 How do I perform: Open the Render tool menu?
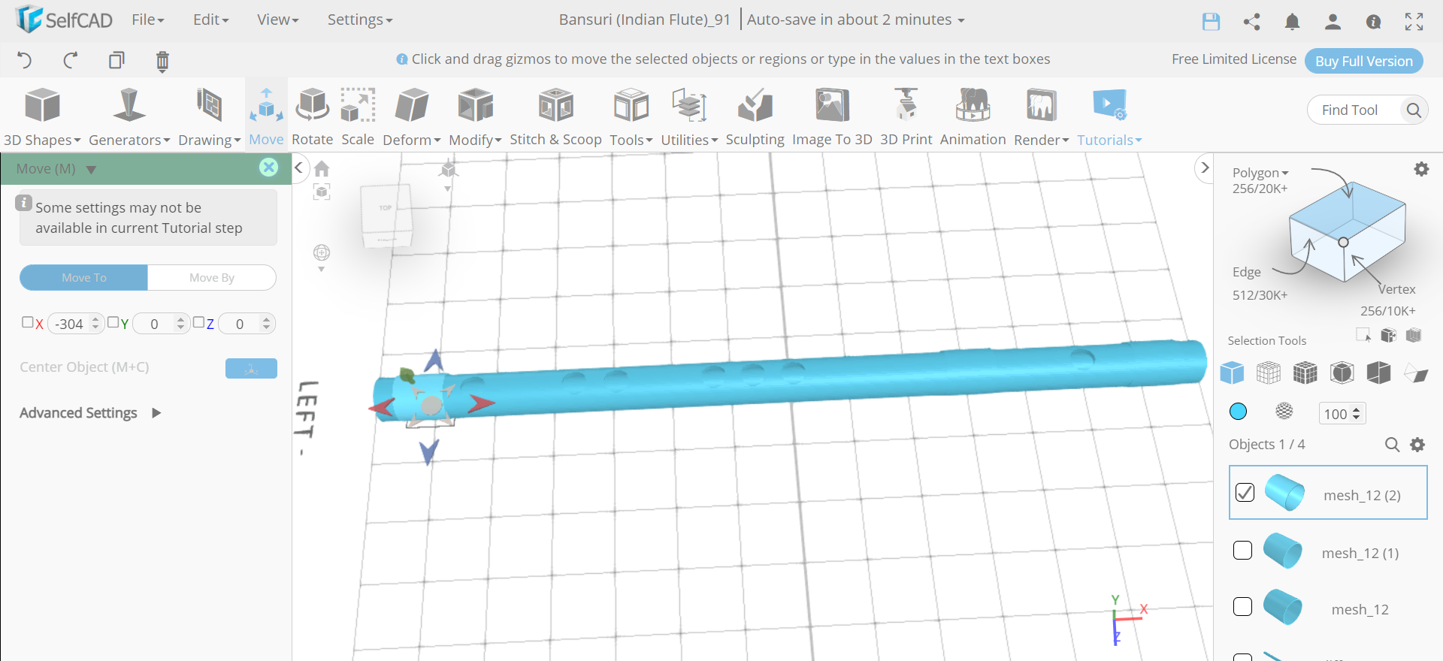(x=1041, y=115)
